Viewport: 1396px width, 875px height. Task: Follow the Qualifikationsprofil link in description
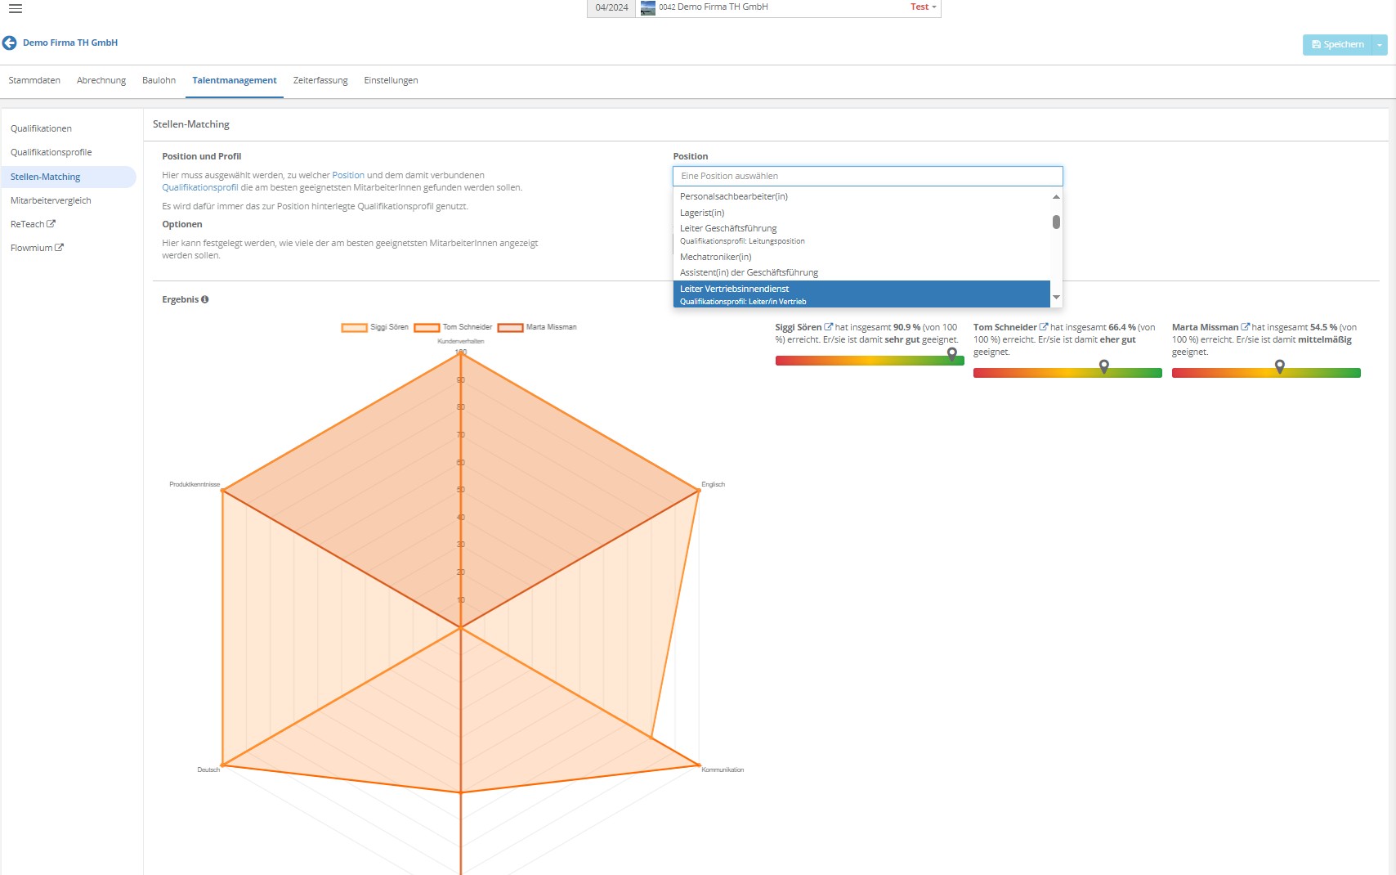[200, 188]
